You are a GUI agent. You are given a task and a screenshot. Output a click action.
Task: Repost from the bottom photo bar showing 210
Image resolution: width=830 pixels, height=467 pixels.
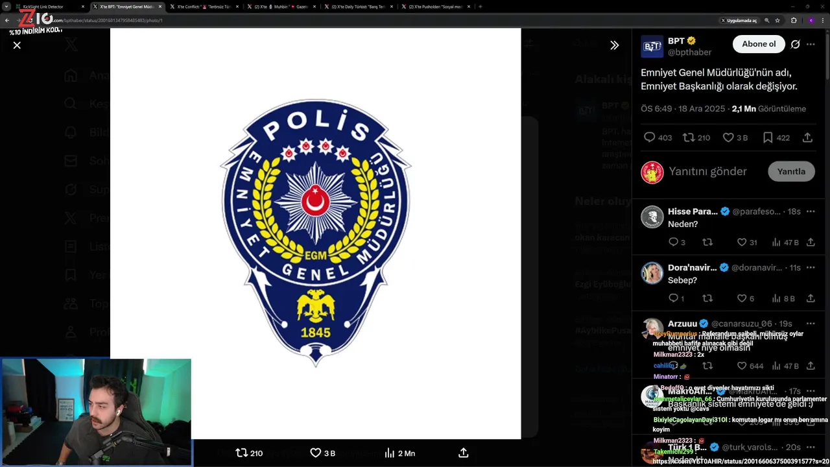click(x=249, y=453)
